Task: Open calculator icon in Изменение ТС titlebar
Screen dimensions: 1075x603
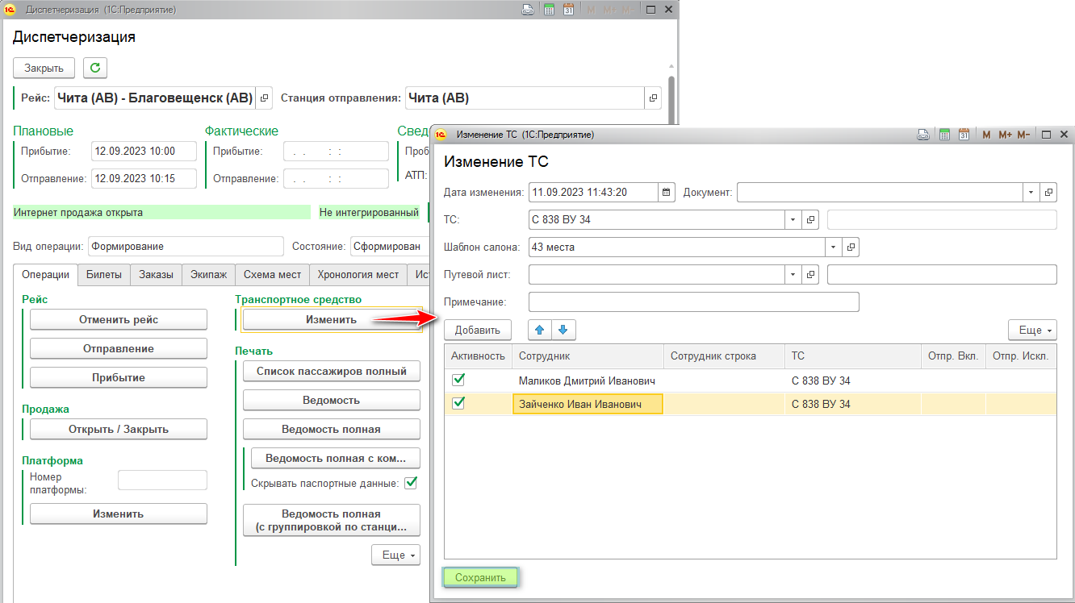Action: 943,135
